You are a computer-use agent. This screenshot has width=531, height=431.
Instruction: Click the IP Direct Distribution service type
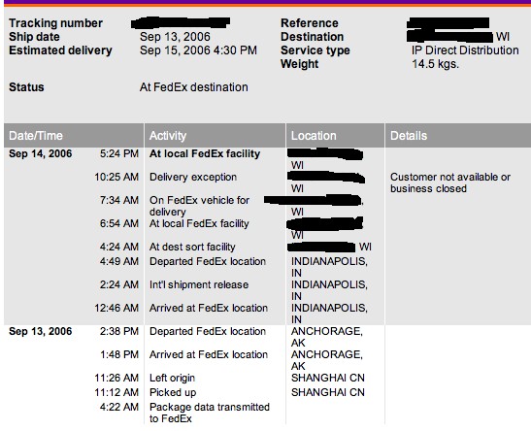click(x=465, y=50)
